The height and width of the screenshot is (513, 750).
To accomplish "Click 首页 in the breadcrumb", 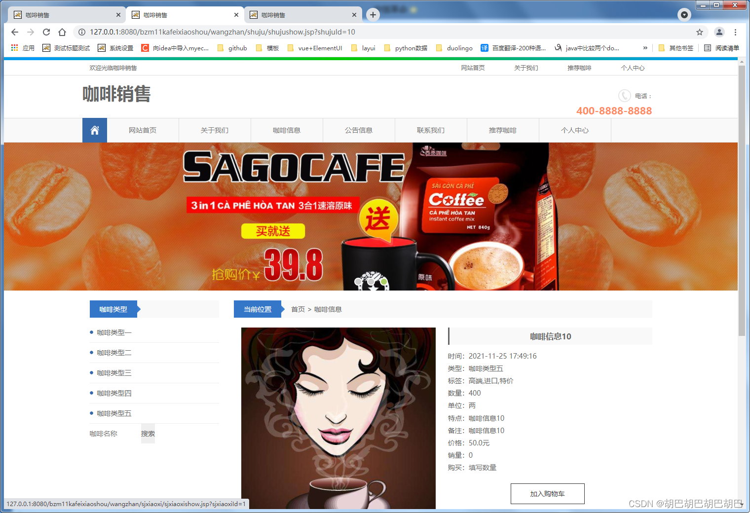I will (x=298, y=309).
